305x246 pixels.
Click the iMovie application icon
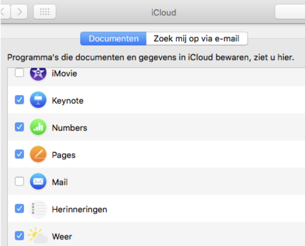pos(38,73)
